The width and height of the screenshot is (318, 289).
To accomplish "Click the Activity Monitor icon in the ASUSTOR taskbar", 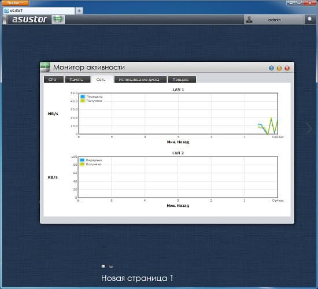I will tap(58, 20).
